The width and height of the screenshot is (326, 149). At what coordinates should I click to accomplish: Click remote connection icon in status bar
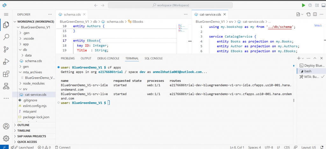click(x=4, y=147)
